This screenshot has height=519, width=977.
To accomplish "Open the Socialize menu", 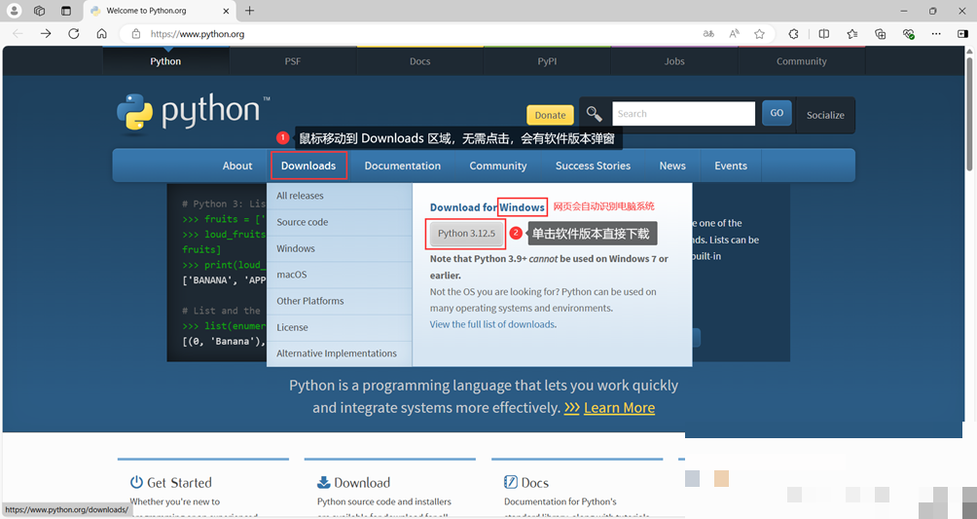I will tap(825, 115).
